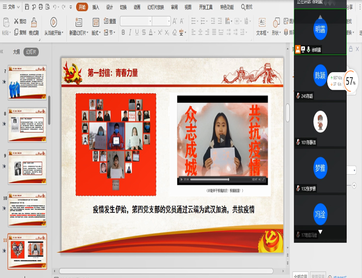Viewport: 362px width, 278px height.
Task: Switch to 大纲 outline view
Action: [x=16, y=51]
